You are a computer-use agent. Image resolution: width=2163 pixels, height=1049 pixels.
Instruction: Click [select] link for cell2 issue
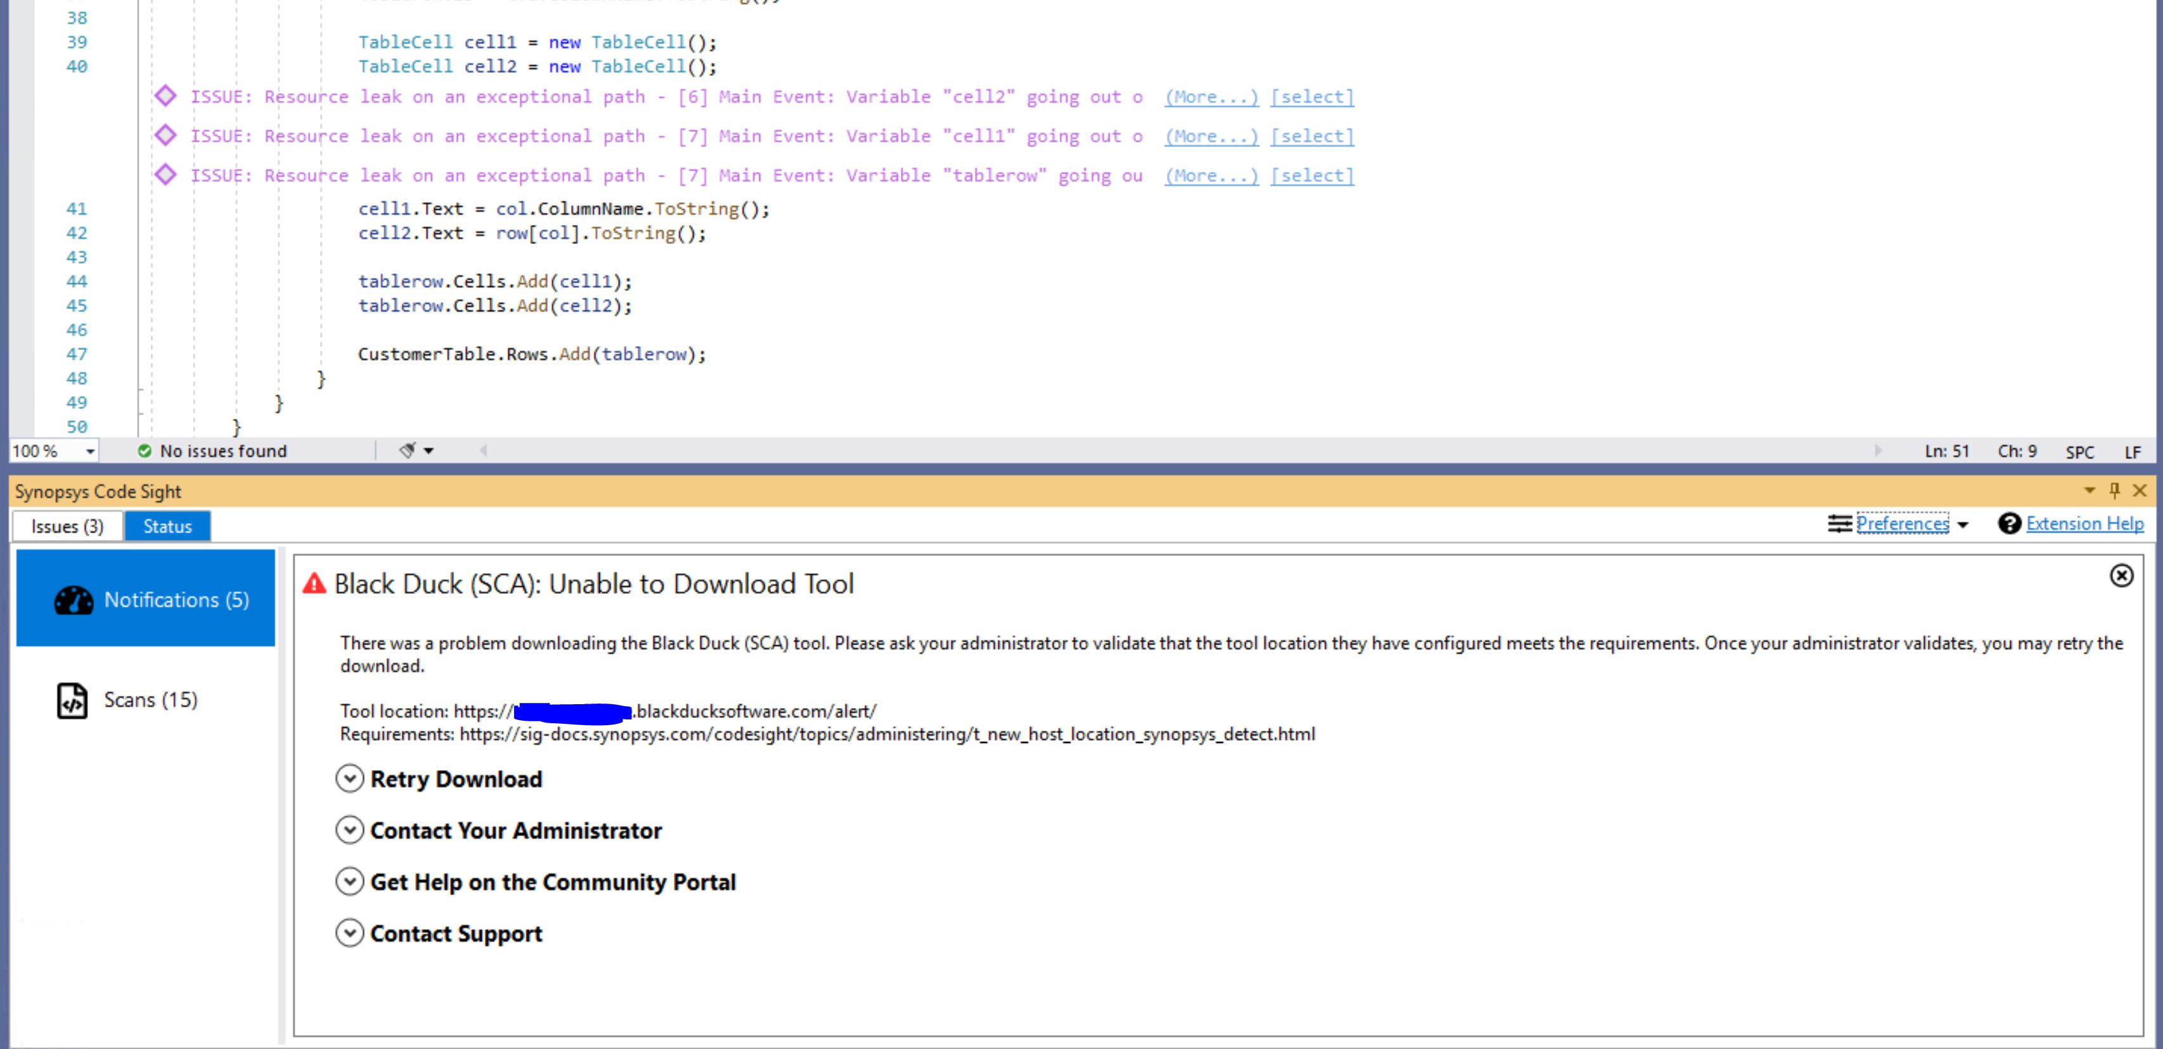click(1312, 96)
